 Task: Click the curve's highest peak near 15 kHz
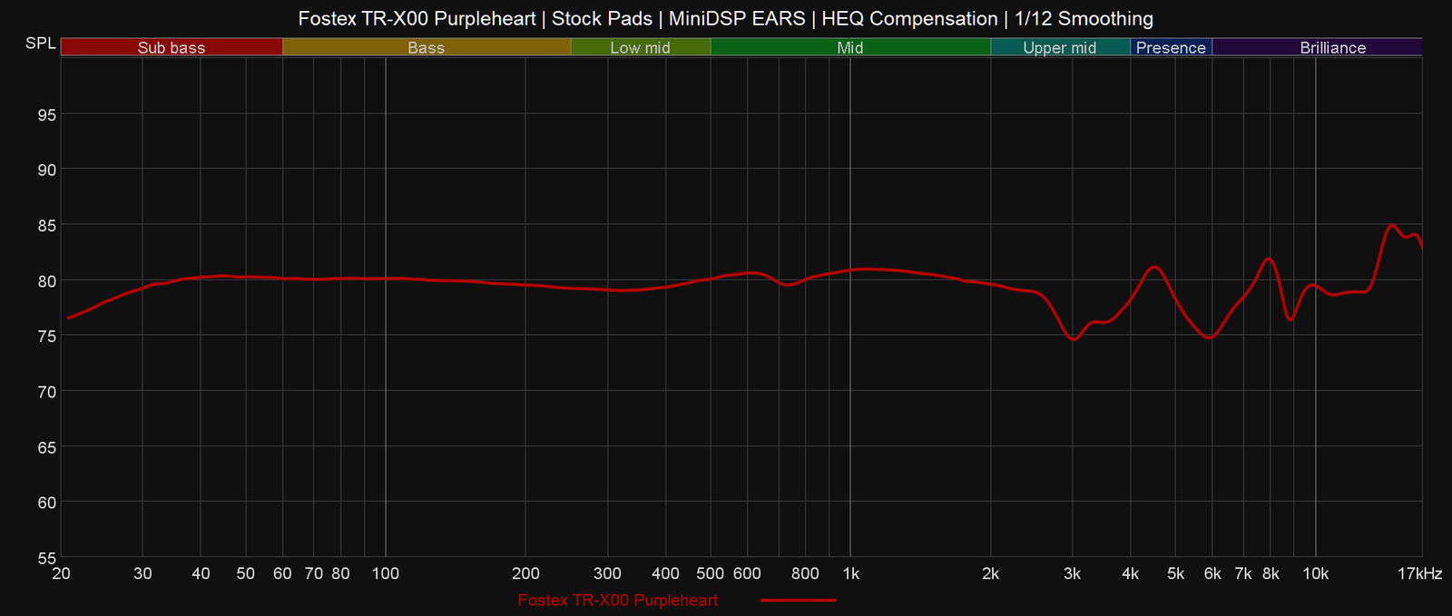tap(1391, 225)
